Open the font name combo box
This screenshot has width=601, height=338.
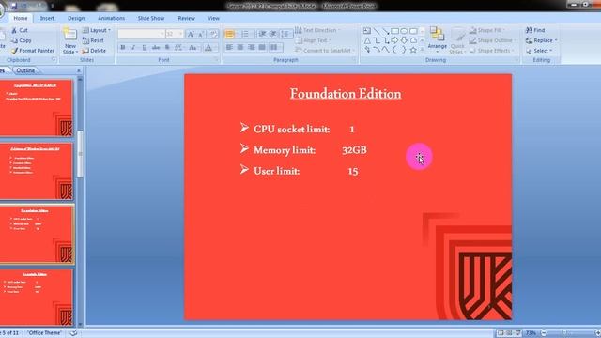(141, 34)
